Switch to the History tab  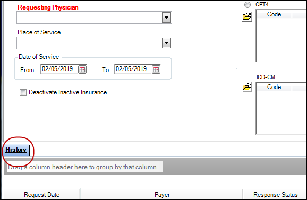(x=16, y=150)
